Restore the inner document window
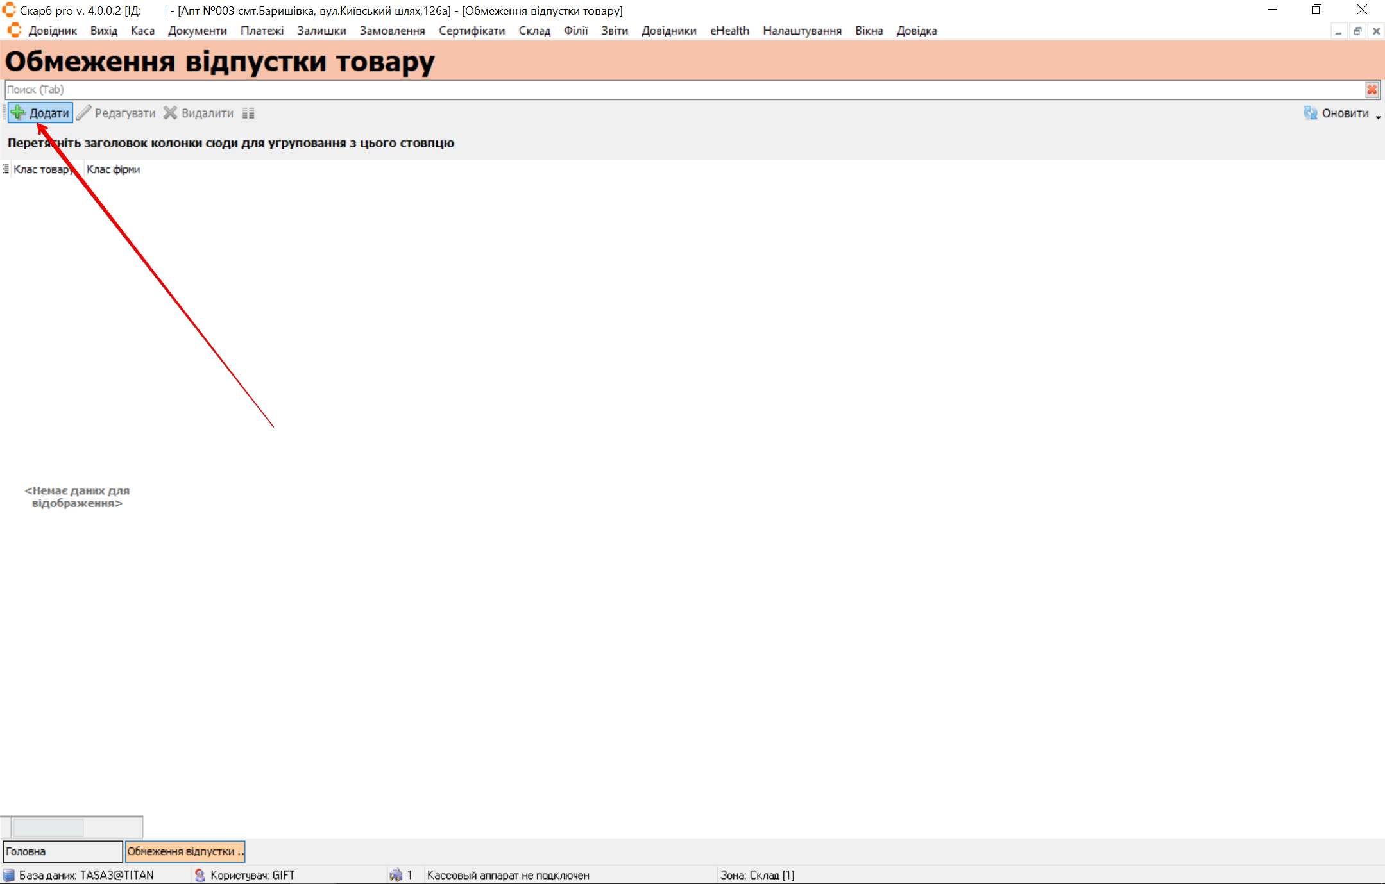This screenshot has width=1385, height=884. (x=1357, y=31)
